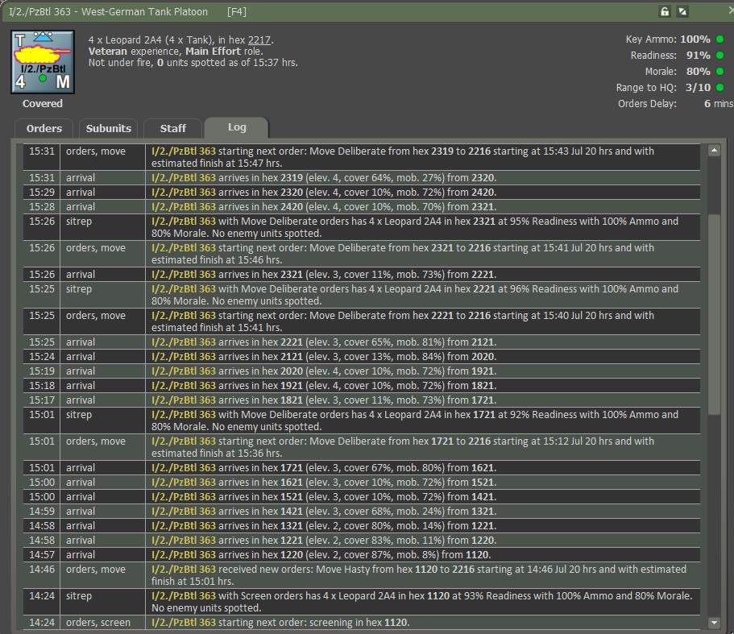This screenshot has height=634, width=734.
Task: Open the Staff tab
Action: click(172, 128)
